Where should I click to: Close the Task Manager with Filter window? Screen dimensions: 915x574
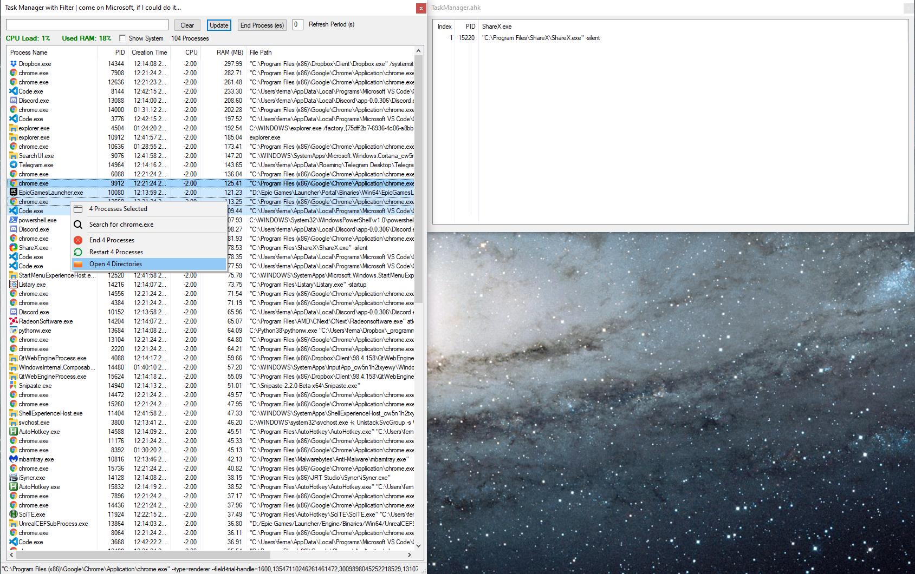[421, 8]
